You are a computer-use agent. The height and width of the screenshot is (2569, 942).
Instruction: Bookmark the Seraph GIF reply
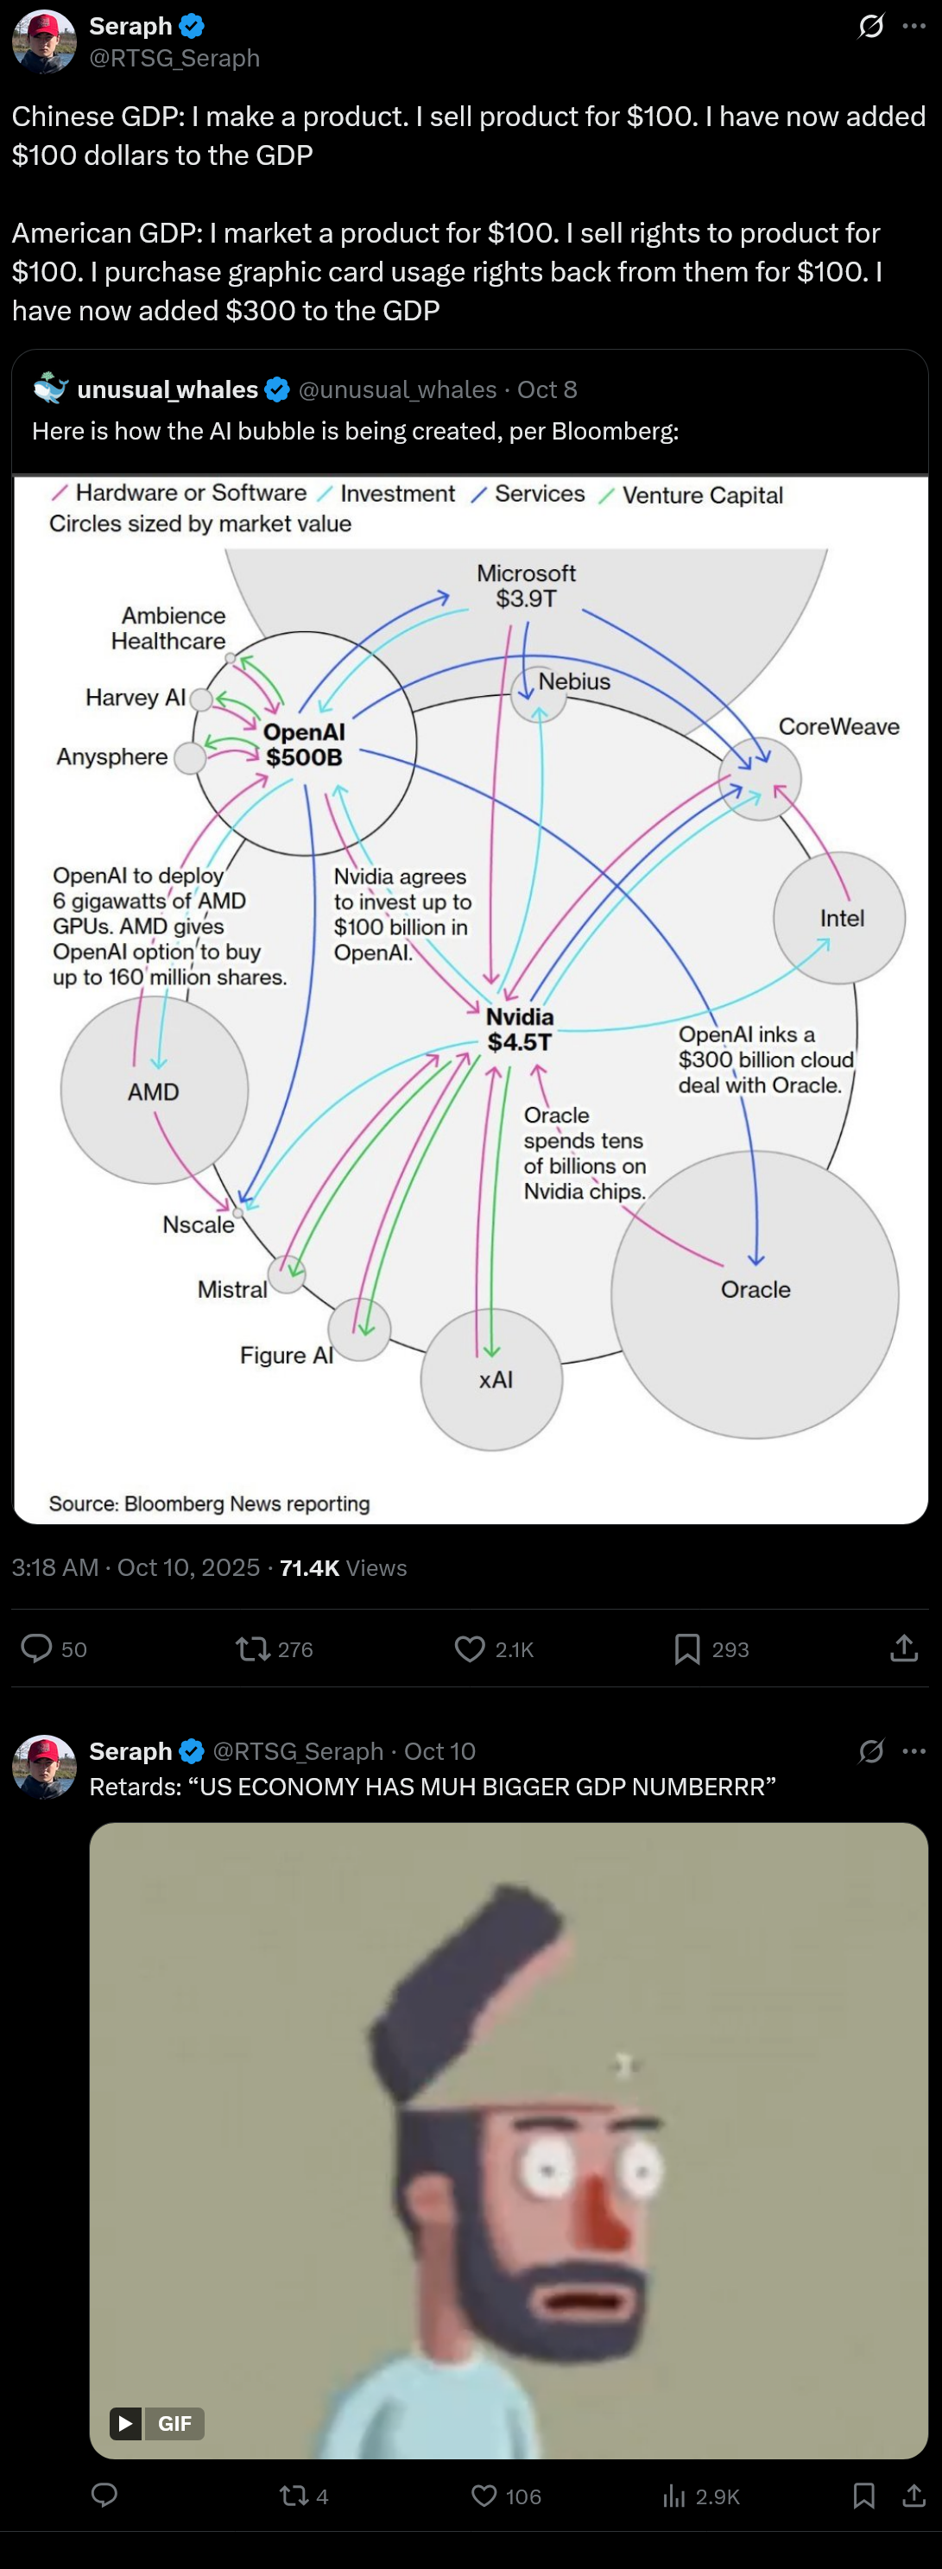tap(863, 2496)
